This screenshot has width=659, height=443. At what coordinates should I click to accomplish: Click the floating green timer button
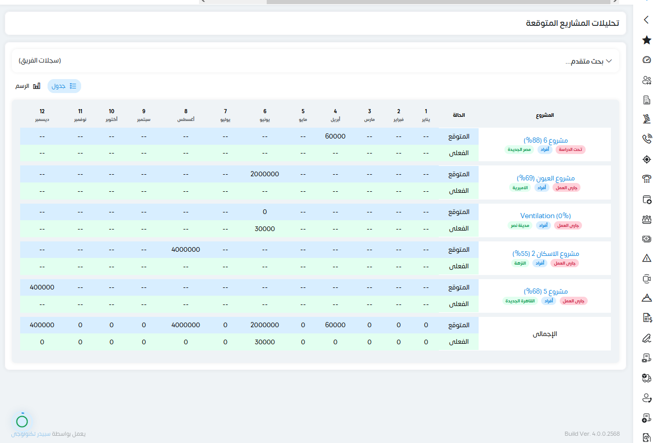click(22, 421)
